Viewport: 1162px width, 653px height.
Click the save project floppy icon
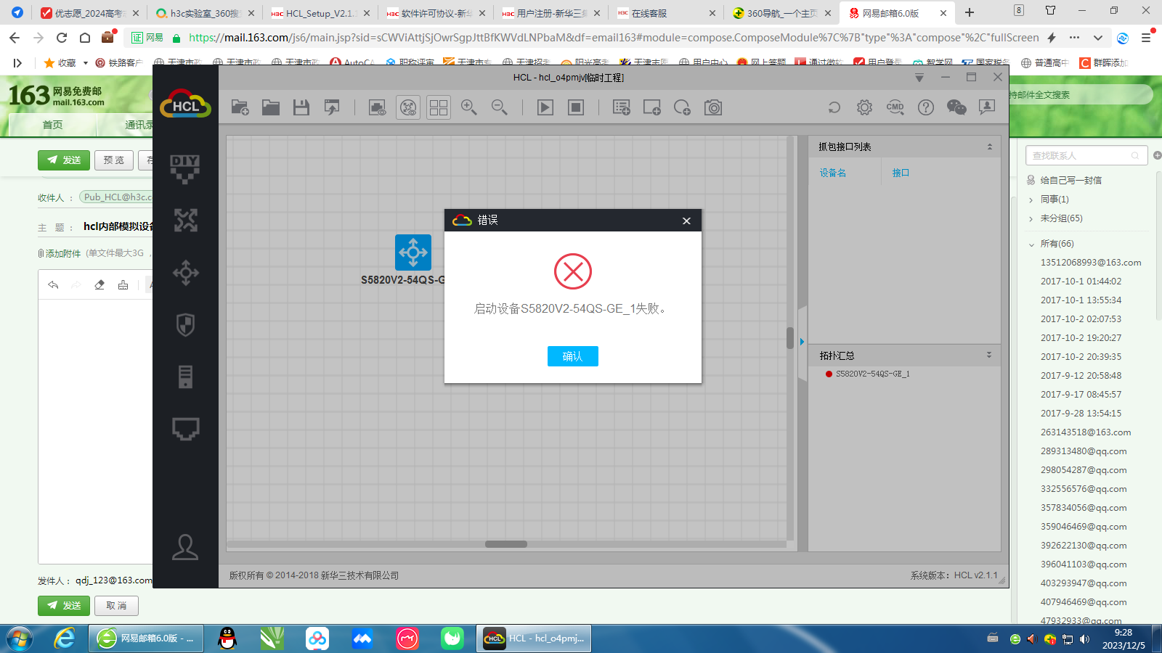pos(301,108)
